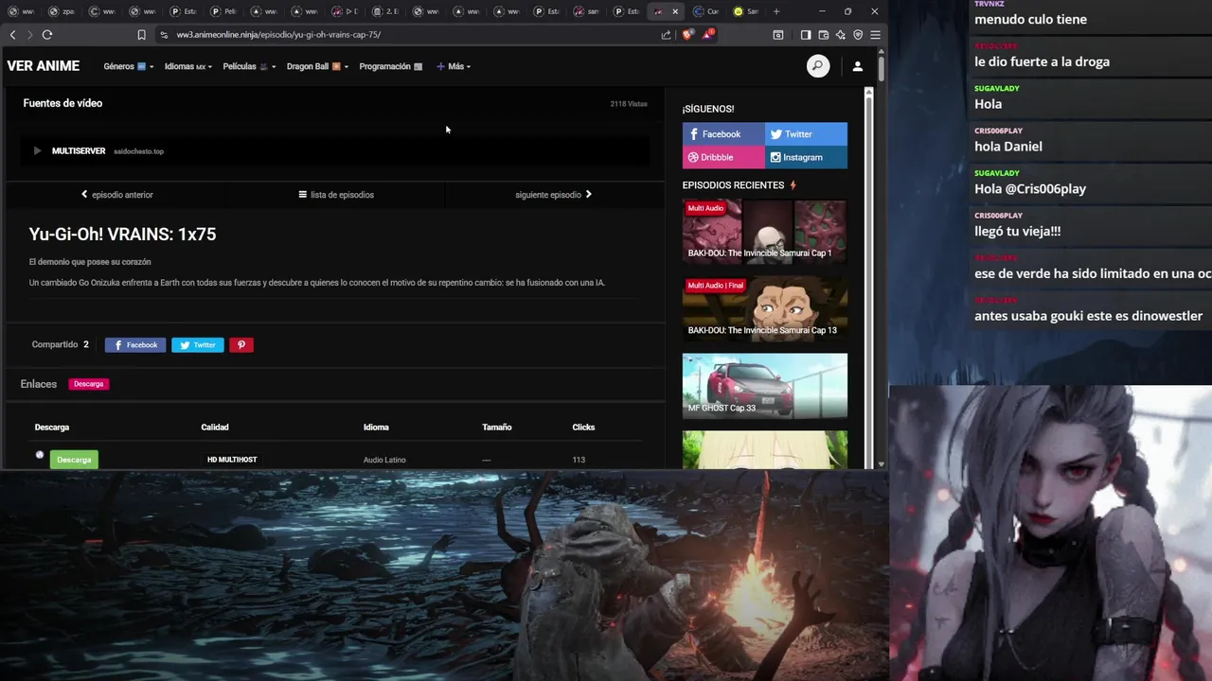The height and width of the screenshot is (681, 1212).
Task: Reload the current page
Action: click(x=46, y=34)
